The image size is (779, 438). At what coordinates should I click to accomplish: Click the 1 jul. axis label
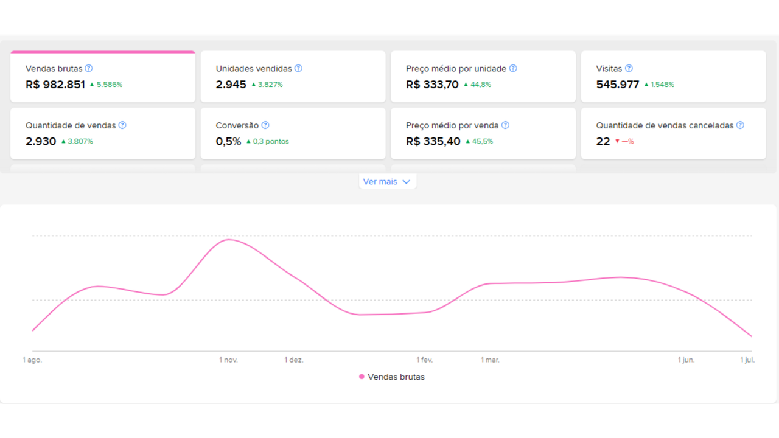[x=747, y=360]
